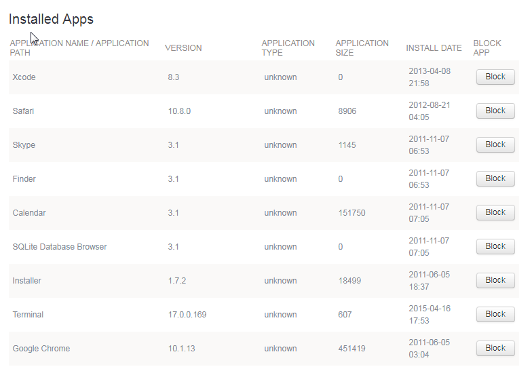Block the Xcode app
This screenshot has height=369, width=532.
[495, 77]
